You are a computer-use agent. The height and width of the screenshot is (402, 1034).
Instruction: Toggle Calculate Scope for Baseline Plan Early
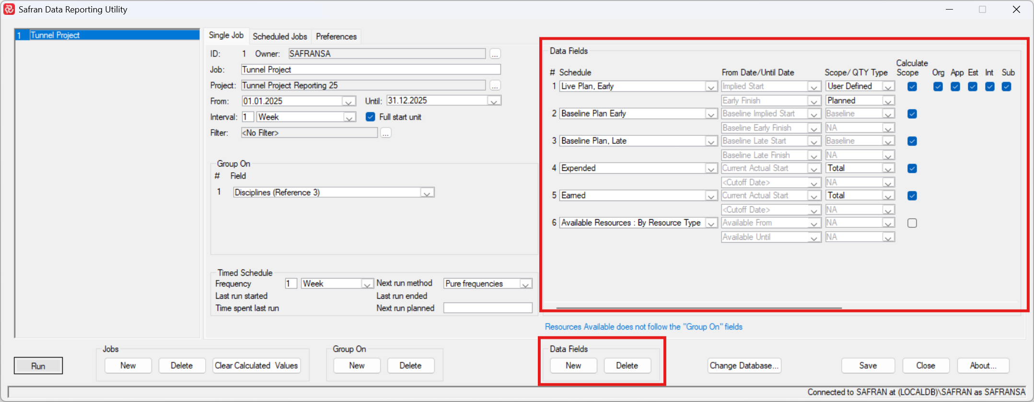[x=912, y=114]
